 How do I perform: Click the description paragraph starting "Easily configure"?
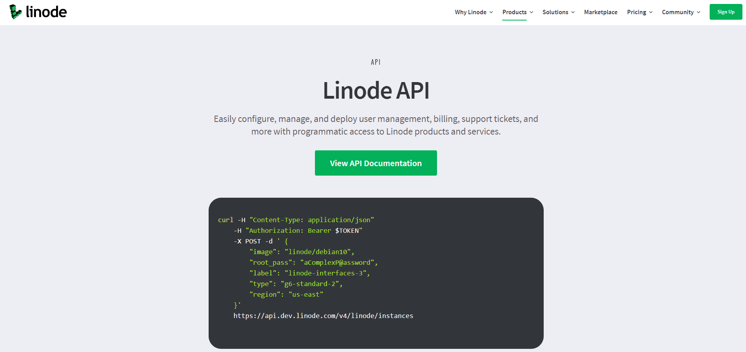click(376, 125)
